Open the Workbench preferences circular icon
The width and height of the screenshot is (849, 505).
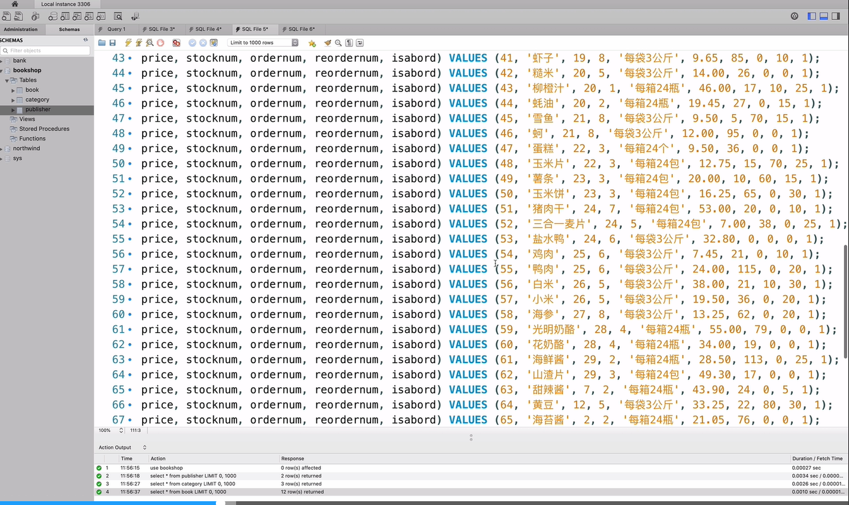click(x=794, y=16)
